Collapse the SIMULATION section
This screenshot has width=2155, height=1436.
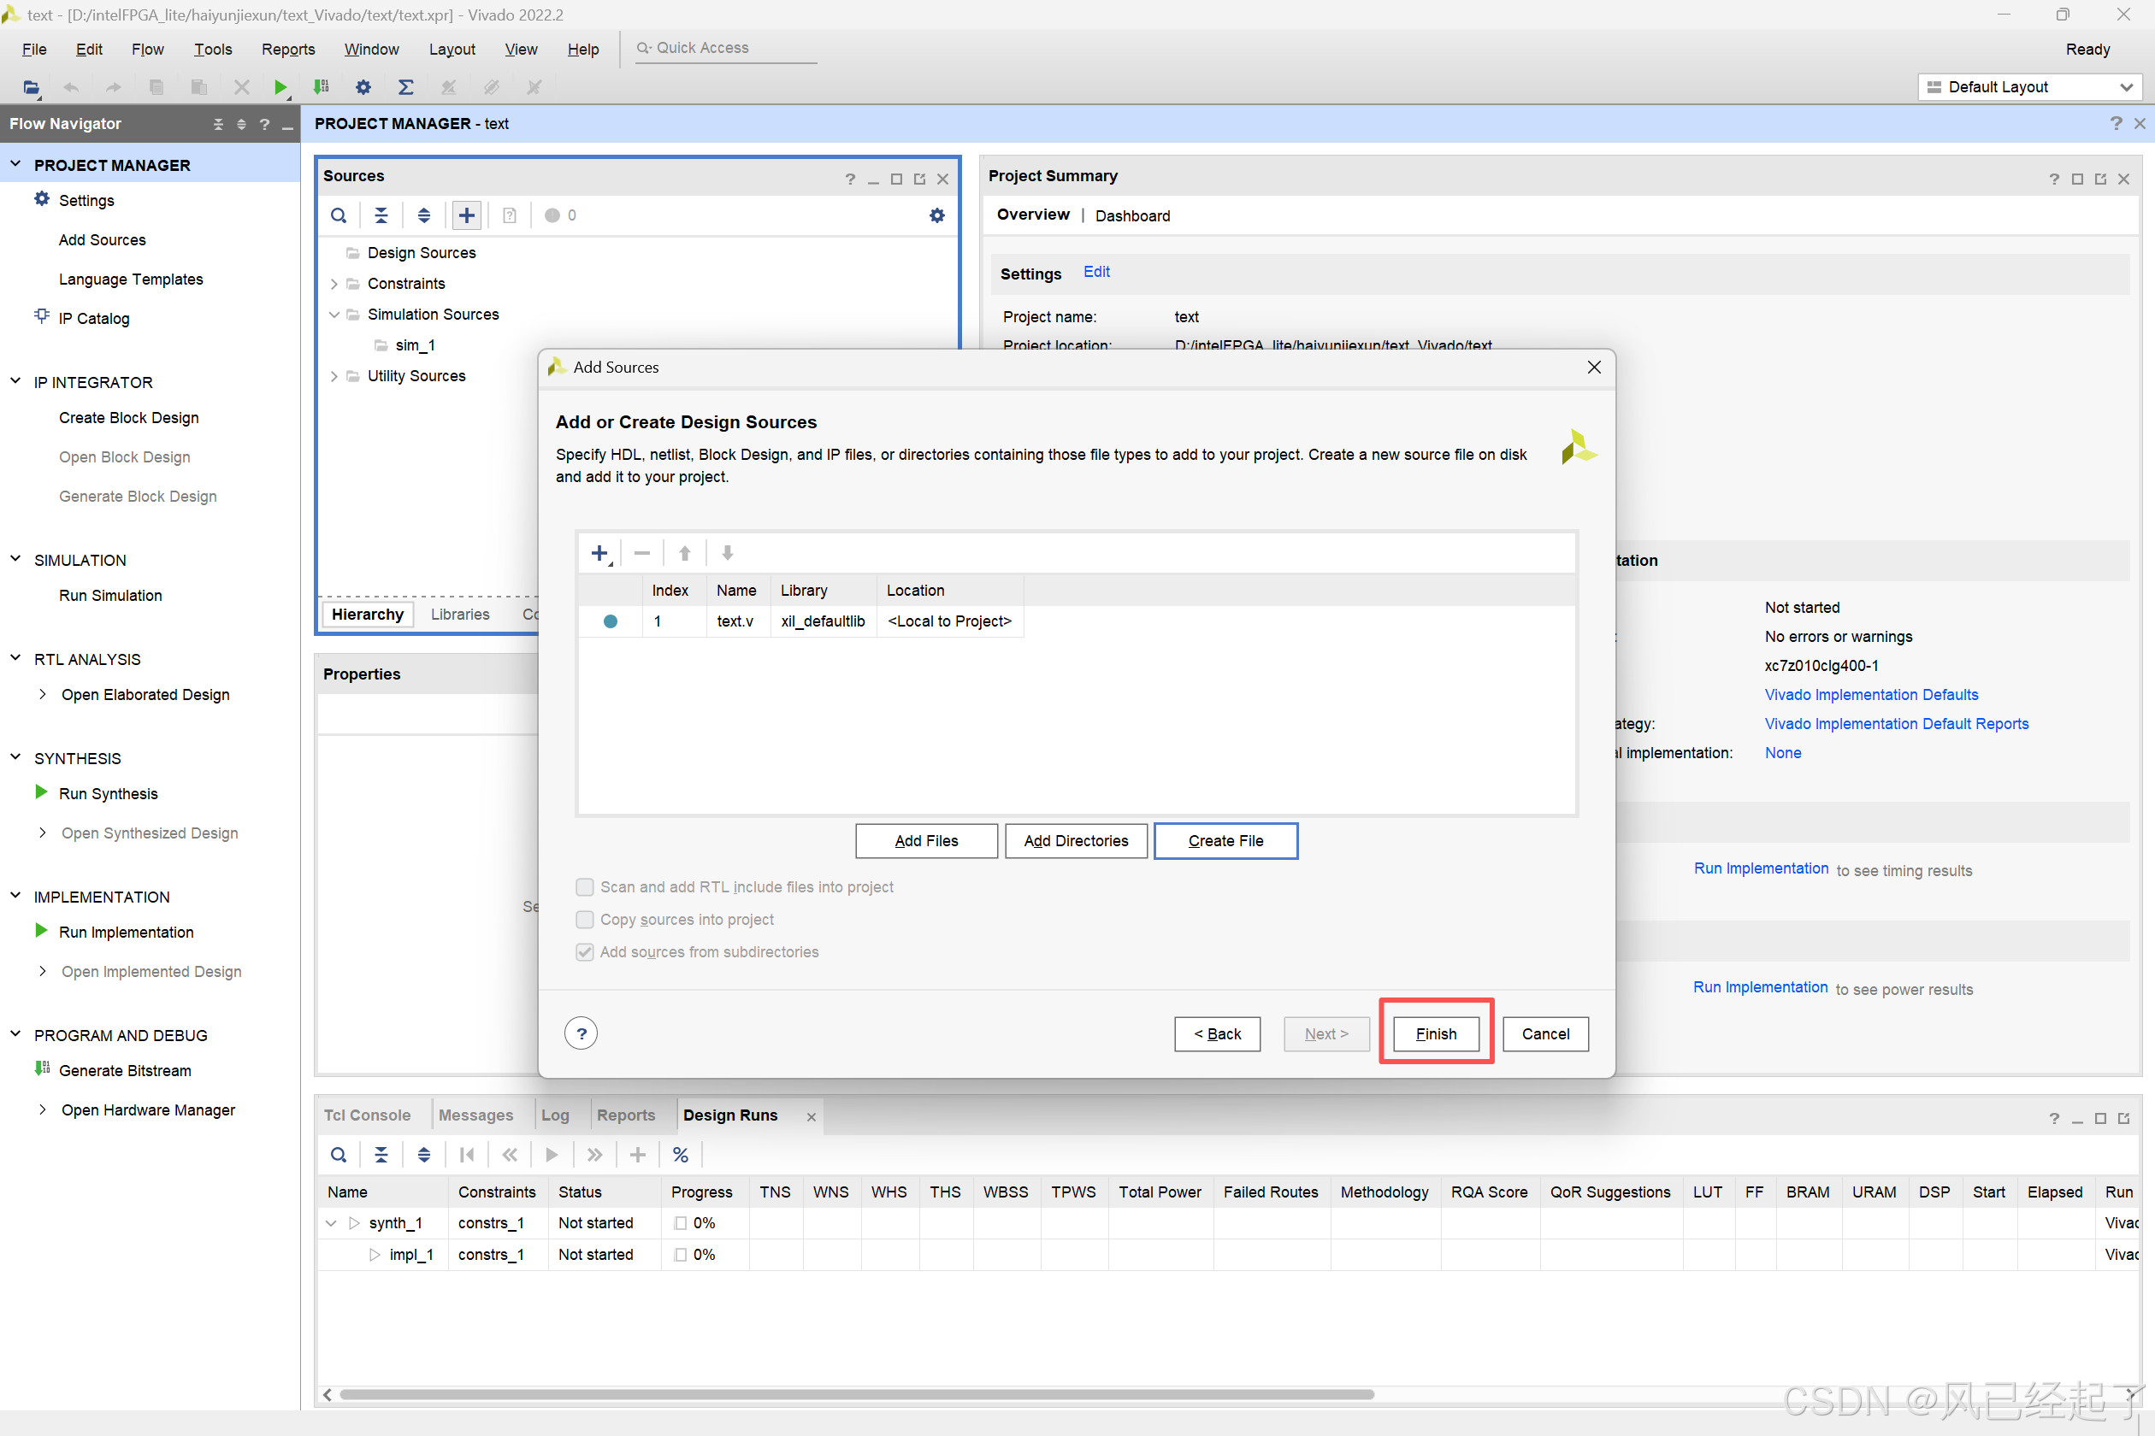(15, 559)
